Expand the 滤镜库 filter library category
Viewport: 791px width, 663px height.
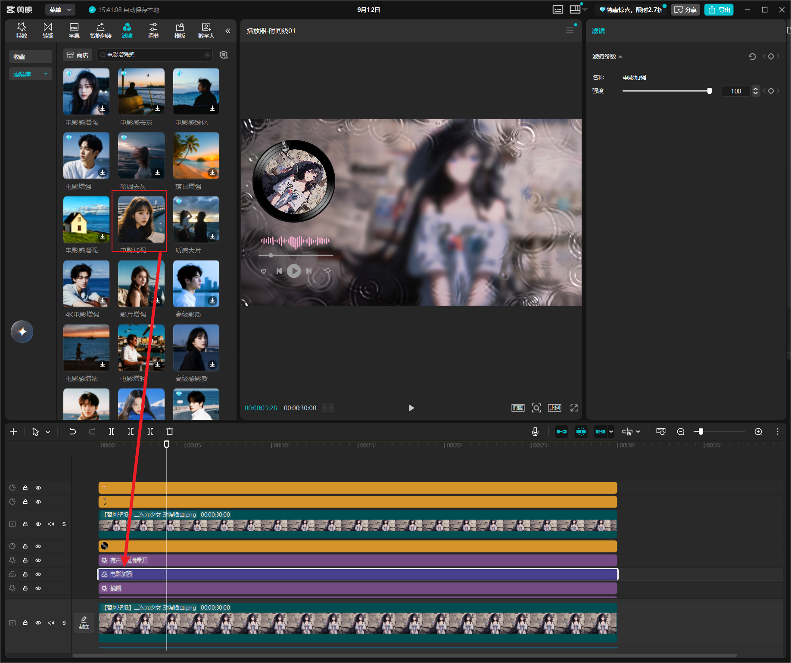click(31, 74)
